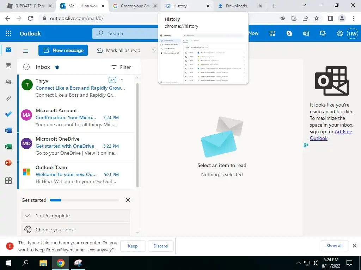Viewport: 361px width, 270px height.
Task: Click the message list scrollbar
Action: coord(137,135)
